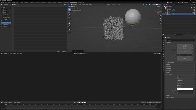Open the Render menu
The width and height of the screenshot is (196, 110).
click(9, 2)
